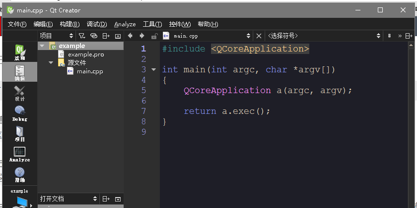Open the Welcome mode in the sidebar

pyautogui.click(x=20, y=52)
